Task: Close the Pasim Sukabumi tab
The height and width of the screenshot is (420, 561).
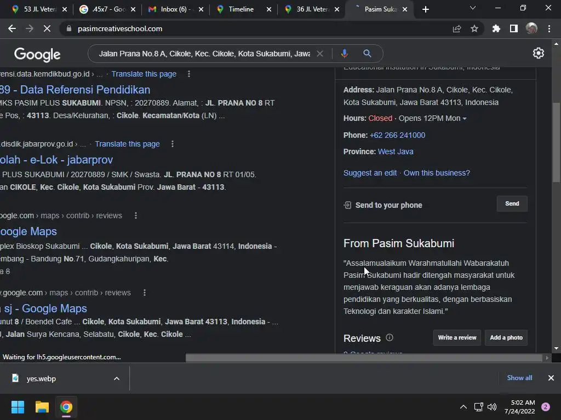Action: (x=405, y=9)
